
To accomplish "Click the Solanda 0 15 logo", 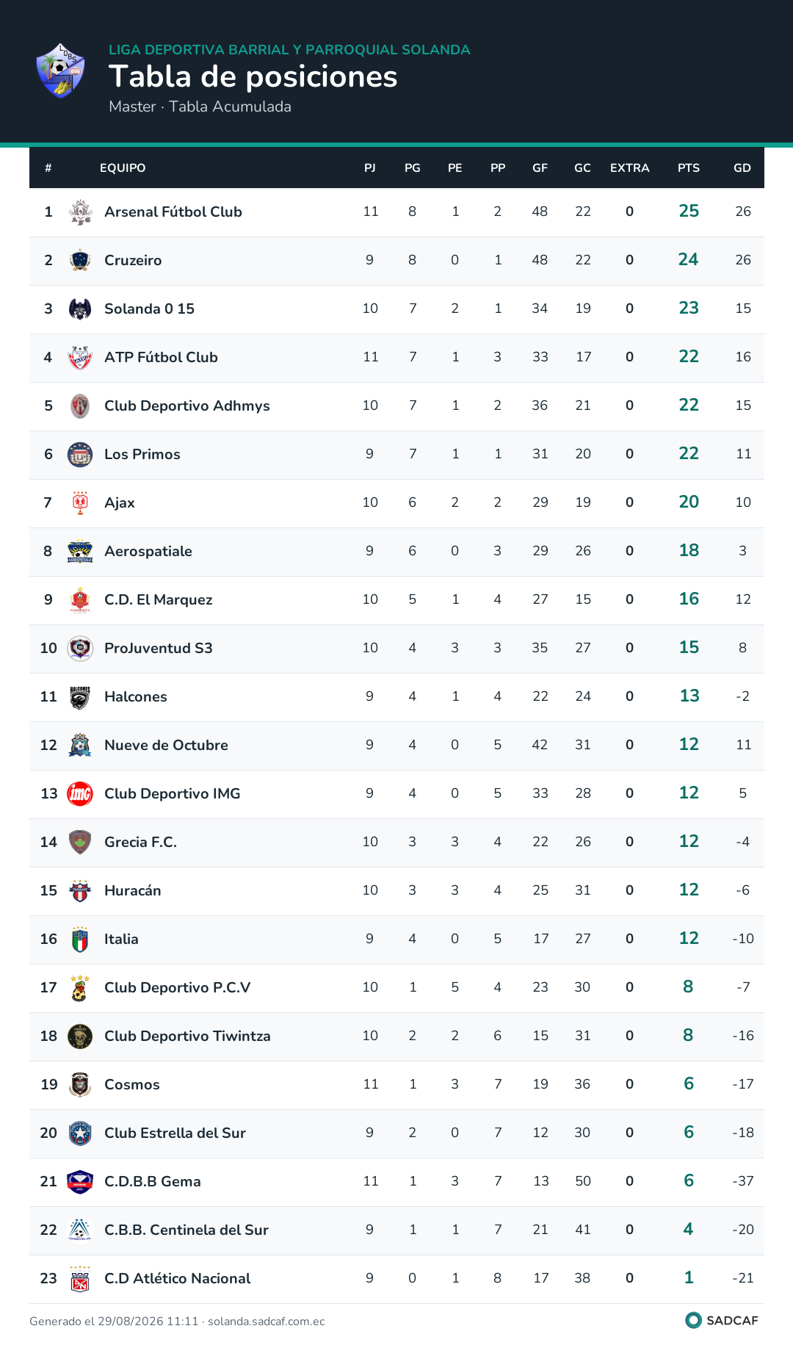I will (x=80, y=309).
